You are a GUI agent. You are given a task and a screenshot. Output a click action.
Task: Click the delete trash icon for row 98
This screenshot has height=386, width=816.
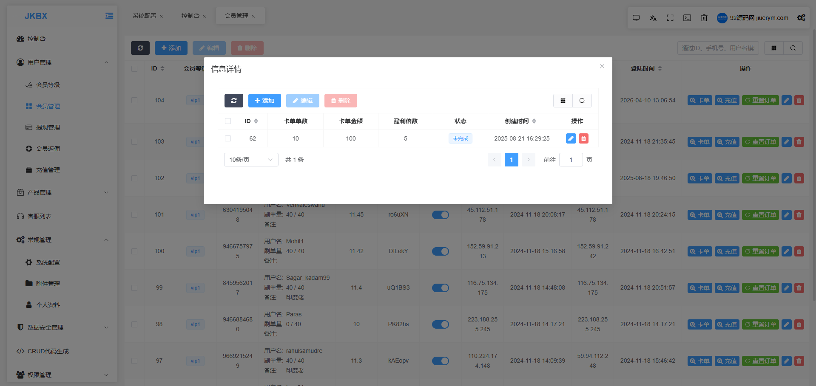point(799,324)
